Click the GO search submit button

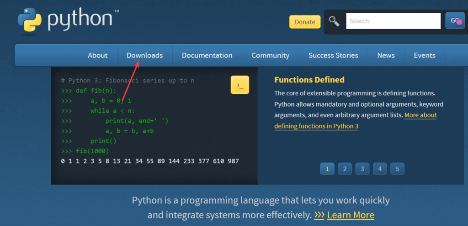point(455,21)
